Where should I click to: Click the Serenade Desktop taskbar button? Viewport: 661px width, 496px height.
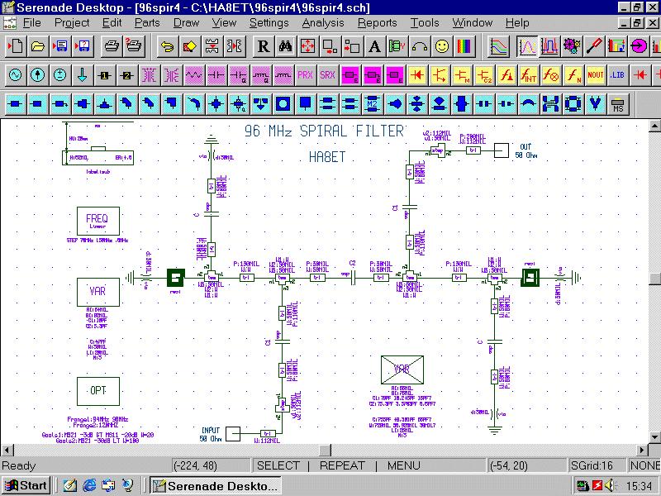216,485
